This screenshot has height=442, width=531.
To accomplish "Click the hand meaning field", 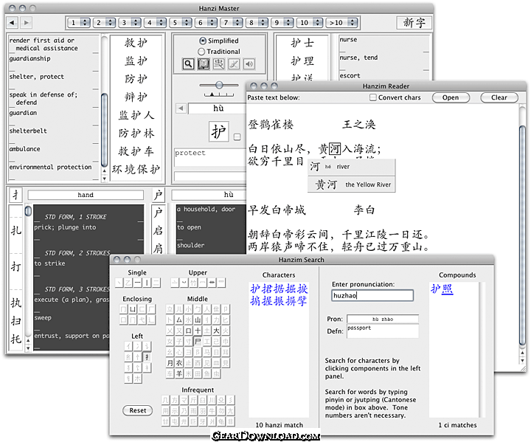I will [x=86, y=195].
